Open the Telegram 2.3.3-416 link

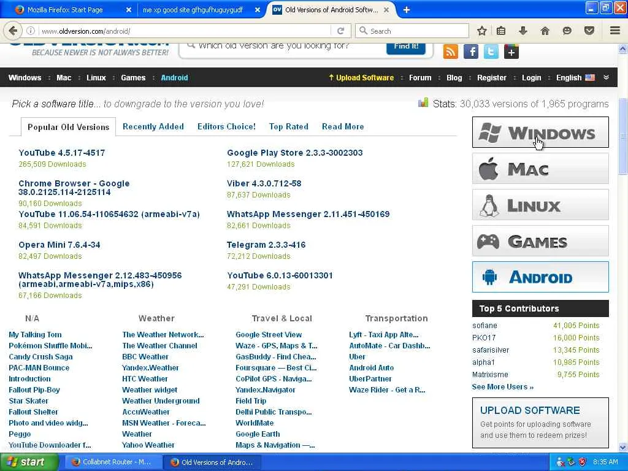tap(266, 245)
